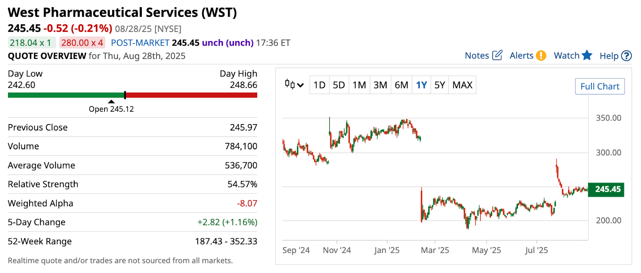Switch chart to 3M range
The image size is (641, 273).
click(380, 85)
